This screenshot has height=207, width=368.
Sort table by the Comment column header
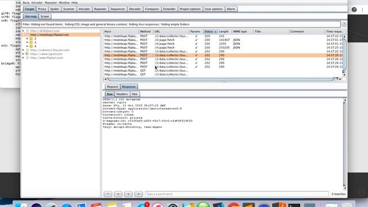pyautogui.click(x=307, y=32)
